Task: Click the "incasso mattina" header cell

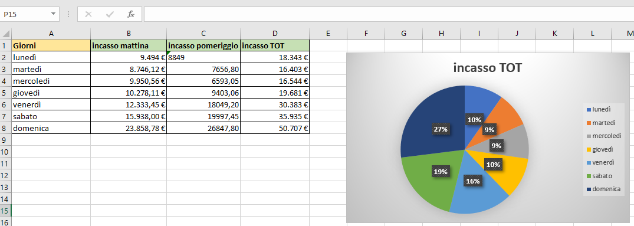Action: coord(129,45)
